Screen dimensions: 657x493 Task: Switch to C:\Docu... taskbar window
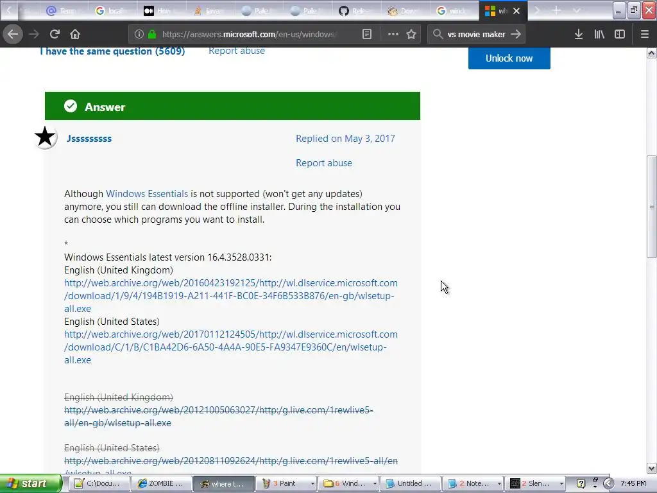coord(98,483)
